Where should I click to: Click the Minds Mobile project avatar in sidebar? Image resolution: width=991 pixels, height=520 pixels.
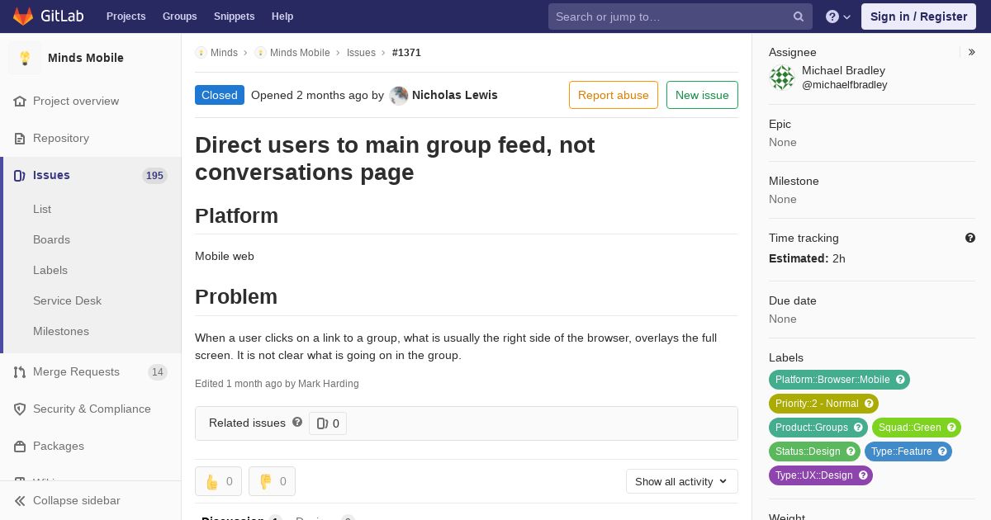tap(25, 58)
